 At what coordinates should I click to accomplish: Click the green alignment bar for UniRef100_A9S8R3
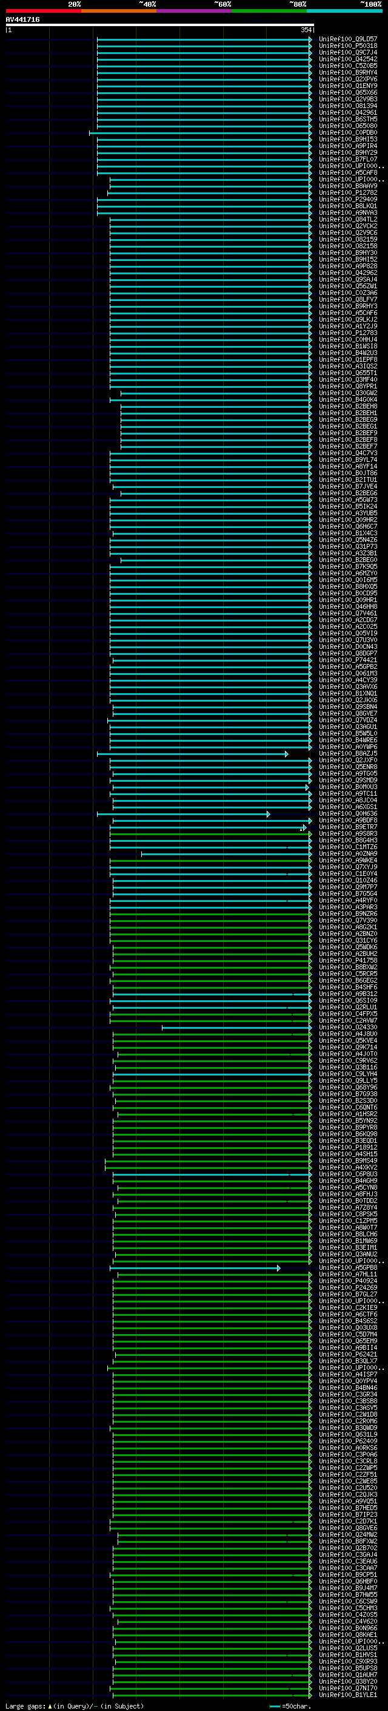click(210, 833)
